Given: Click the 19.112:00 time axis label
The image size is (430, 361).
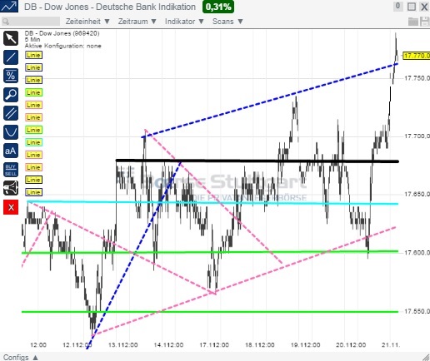Looking at the screenshot, I should tap(305, 345).
